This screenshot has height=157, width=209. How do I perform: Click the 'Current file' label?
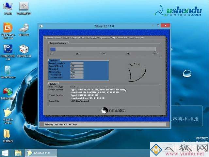tap(54, 101)
